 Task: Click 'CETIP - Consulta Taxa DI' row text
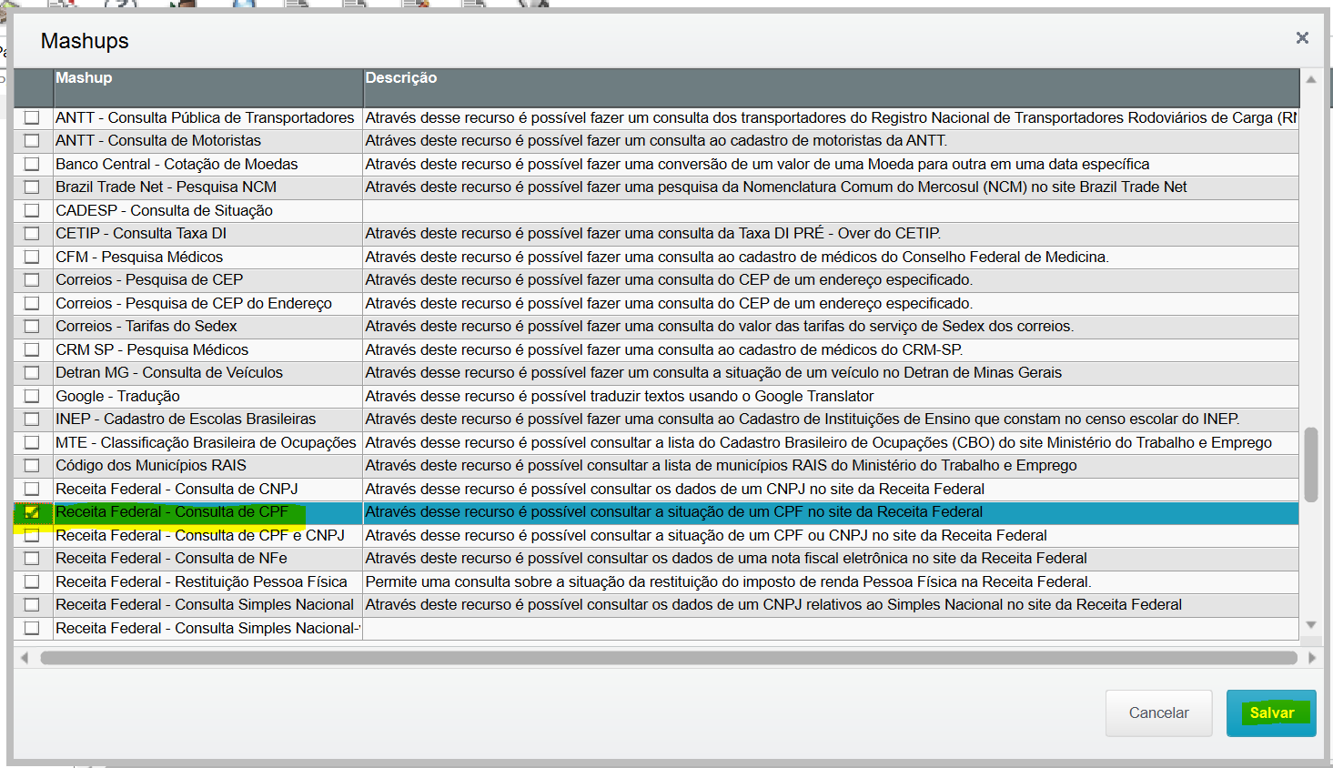141,234
